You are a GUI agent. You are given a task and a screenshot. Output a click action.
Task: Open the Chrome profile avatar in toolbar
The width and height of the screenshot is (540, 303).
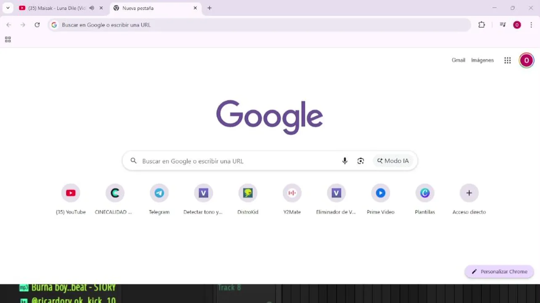click(517, 25)
